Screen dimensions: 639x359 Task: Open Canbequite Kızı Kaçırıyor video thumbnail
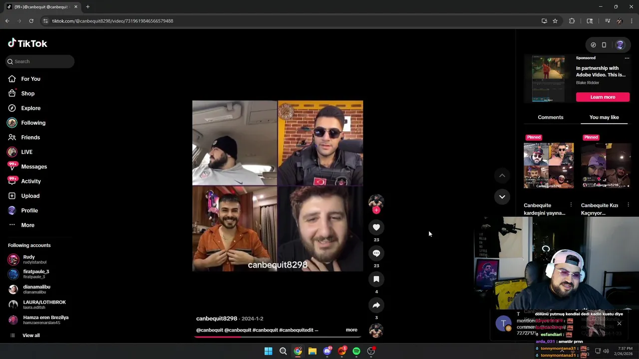[x=606, y=166]
